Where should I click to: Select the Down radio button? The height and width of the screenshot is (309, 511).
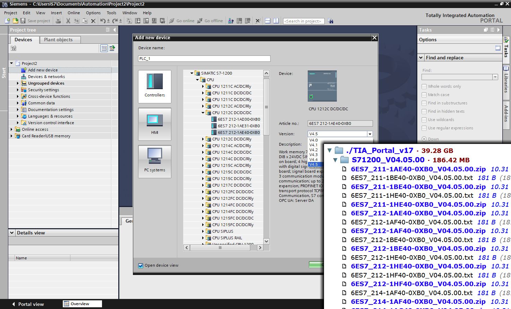424,139
